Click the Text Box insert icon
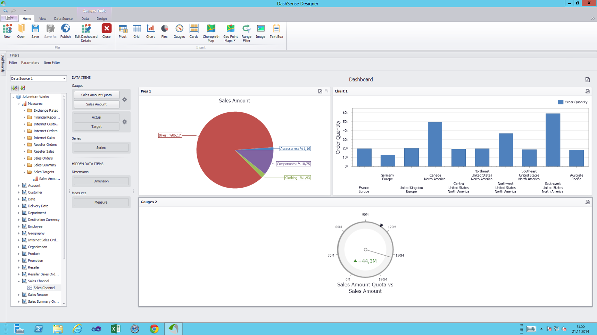The height and width of the screenshot is (335, 597). [x=276, y=31]
